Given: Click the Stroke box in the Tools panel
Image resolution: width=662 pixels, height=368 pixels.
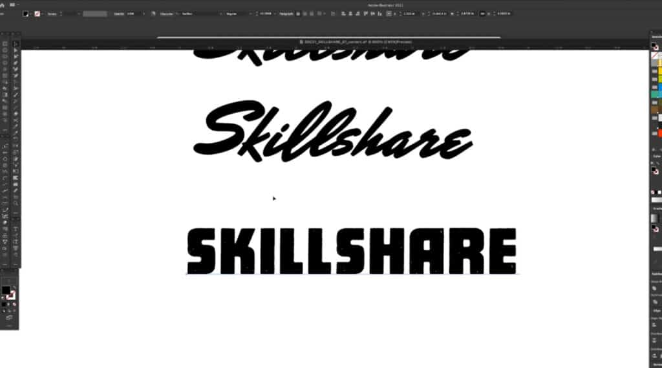Looking at the screenshot, I should (x=12, y=296).
